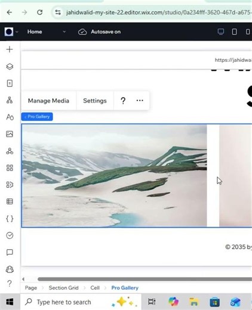Click the browser forward arrow
This screenshot has width=252, height=310.
[x=24, y=13]
